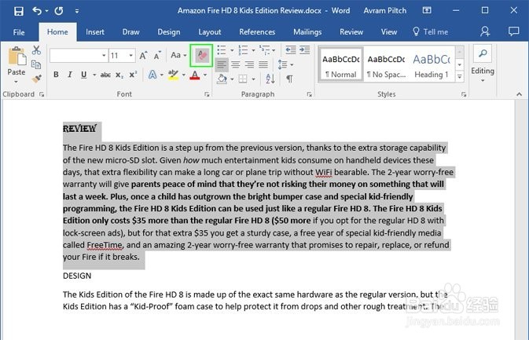Click the Paste button
Screen dimensions: 529x340
click(x=17, y=61)
